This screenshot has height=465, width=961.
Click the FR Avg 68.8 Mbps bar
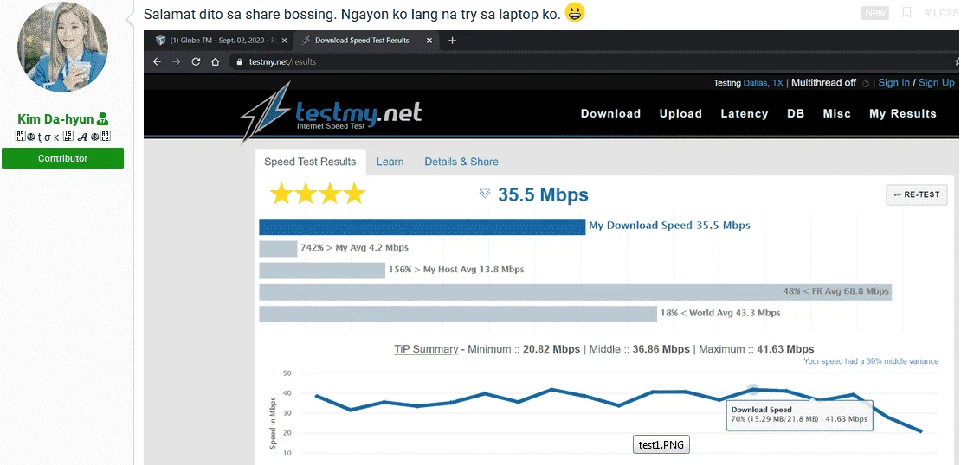pos(576,292)
